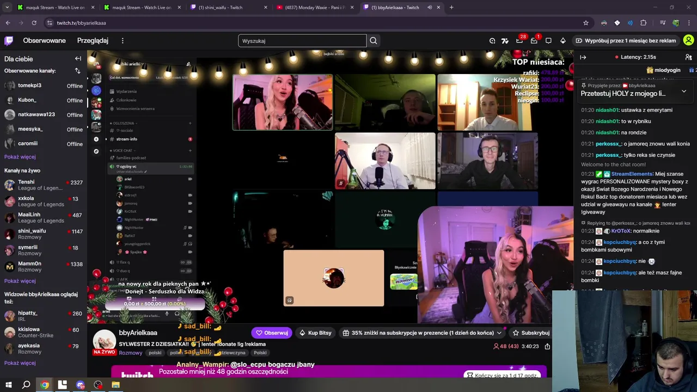Open tomekpl3 offline channel
The image size is (697, 392).
44,85
